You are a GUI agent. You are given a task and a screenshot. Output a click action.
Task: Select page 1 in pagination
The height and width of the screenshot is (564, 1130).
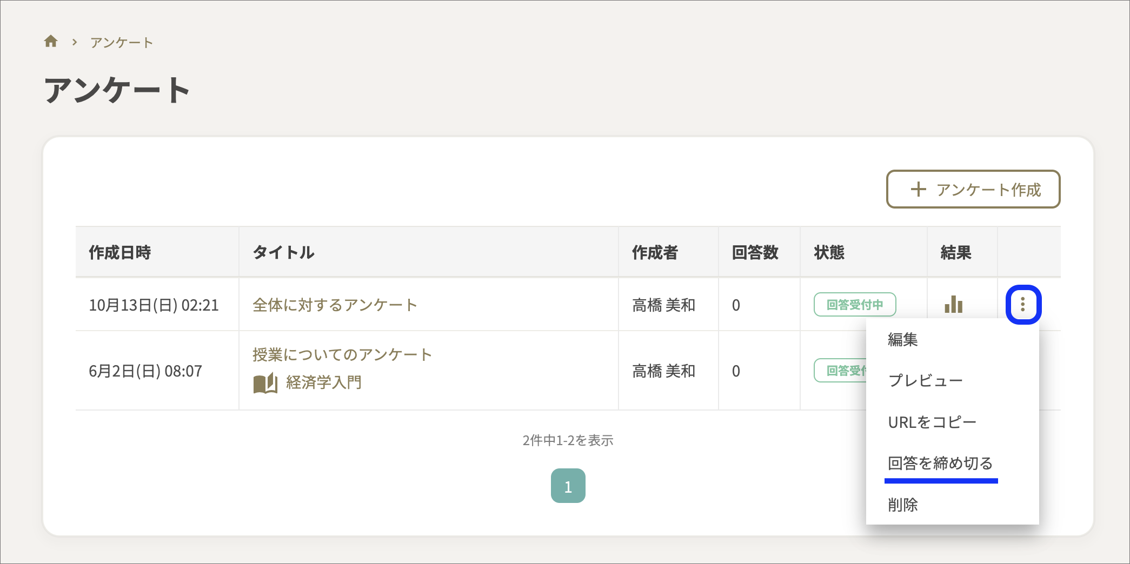coord(568,485)
